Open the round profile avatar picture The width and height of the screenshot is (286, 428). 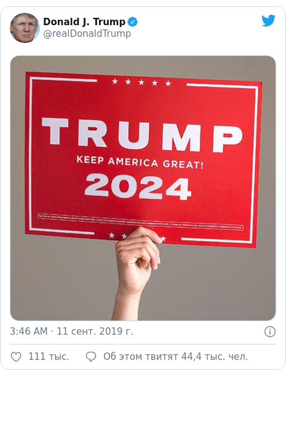[x=25, y=28]
